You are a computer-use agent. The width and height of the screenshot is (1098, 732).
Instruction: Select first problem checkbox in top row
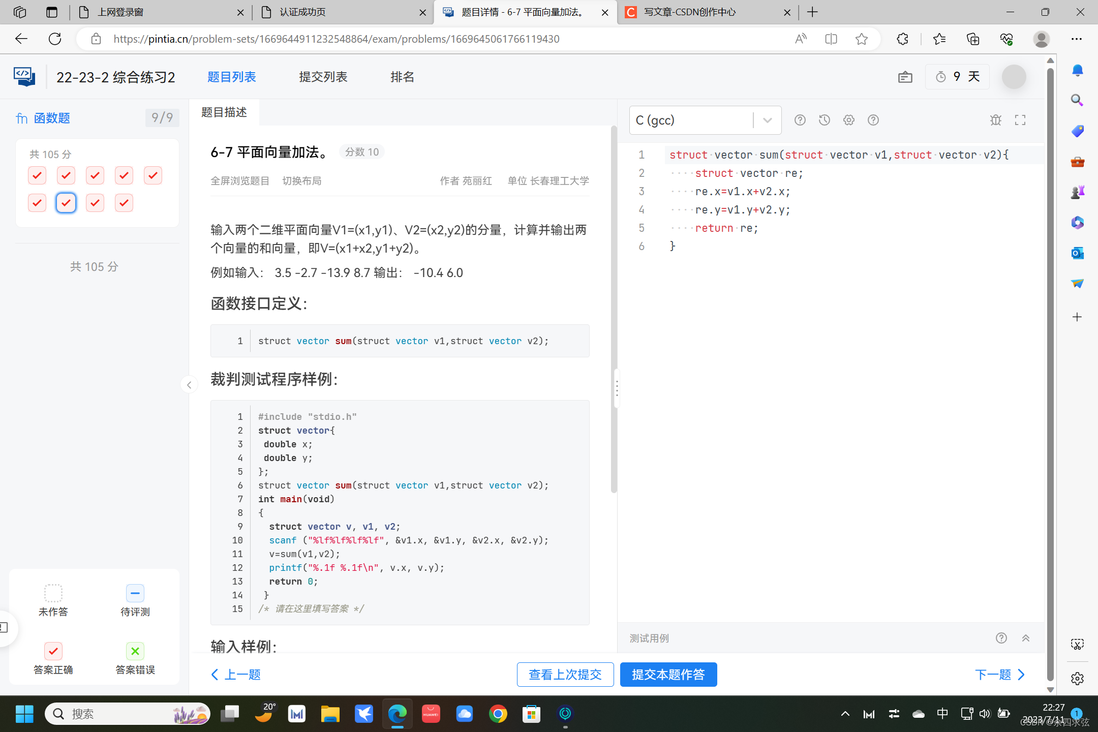tap(37, 175)
